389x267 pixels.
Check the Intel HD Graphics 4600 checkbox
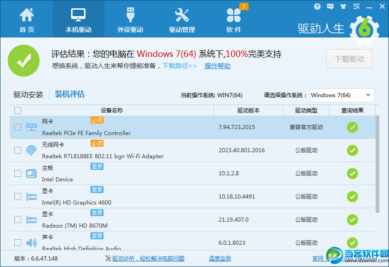[18, 197]
